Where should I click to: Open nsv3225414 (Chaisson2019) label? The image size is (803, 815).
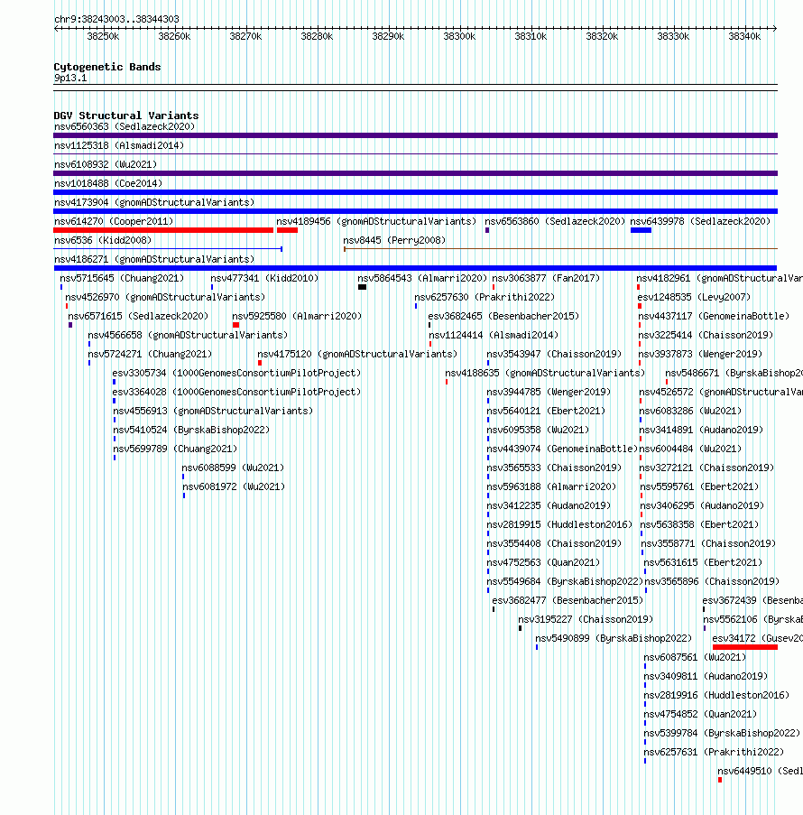pyautogui.click(x=706, y=335)
